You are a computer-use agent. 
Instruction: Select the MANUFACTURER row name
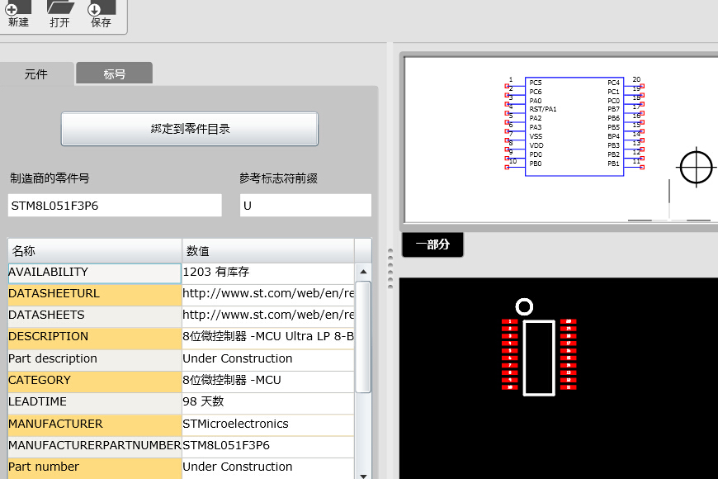pos(95,425)
